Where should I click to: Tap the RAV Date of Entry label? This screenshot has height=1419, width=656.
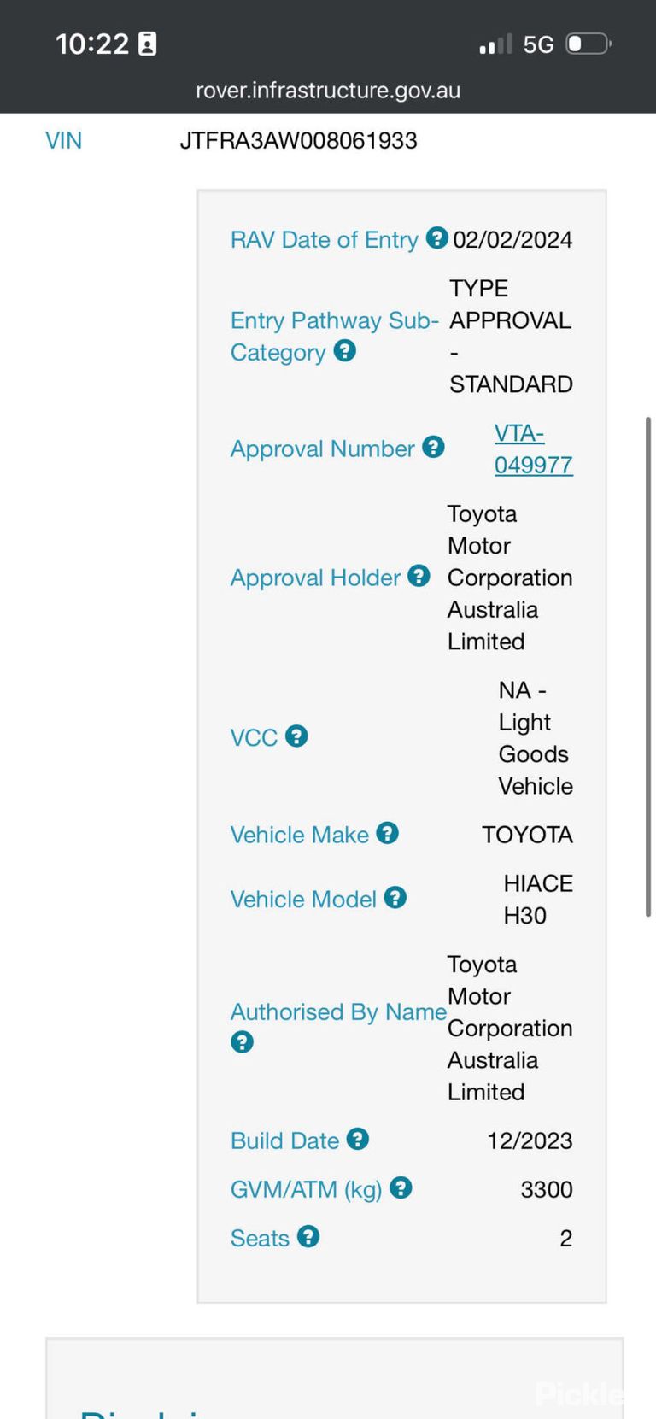click(324, 240)
